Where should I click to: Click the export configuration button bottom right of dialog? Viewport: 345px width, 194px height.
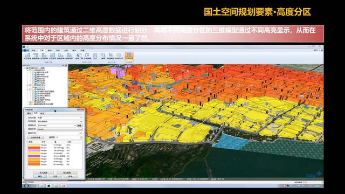click(67, 172)
